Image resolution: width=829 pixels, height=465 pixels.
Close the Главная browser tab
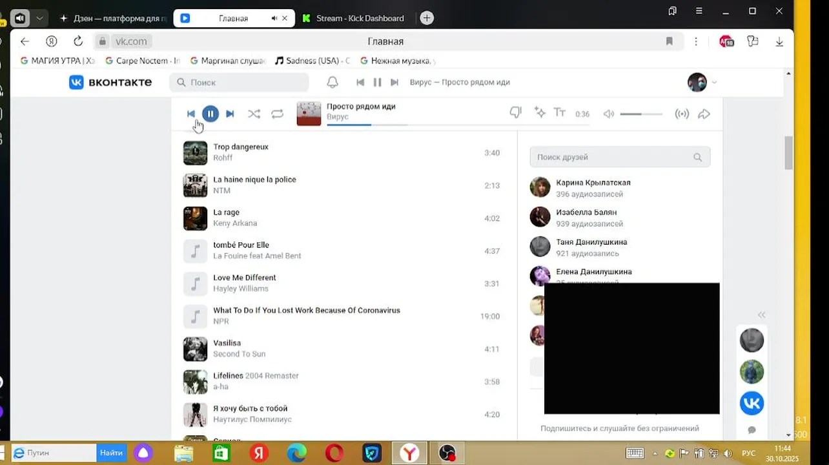pyautogui.click(x=285, y=18)
